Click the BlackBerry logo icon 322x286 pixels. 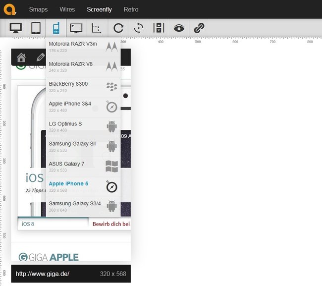tap(112, 87)
